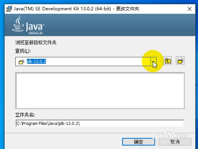Close the 更改文件夹 dialog window
Viewport: 198px width, 149px height.
click(190, 9)
